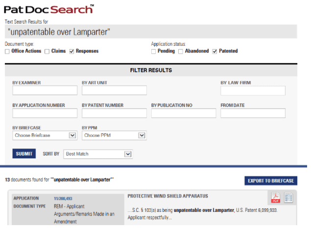
Task: Click the result snippet mentioning Patent 6,099,933
Action: click(202, 214)
